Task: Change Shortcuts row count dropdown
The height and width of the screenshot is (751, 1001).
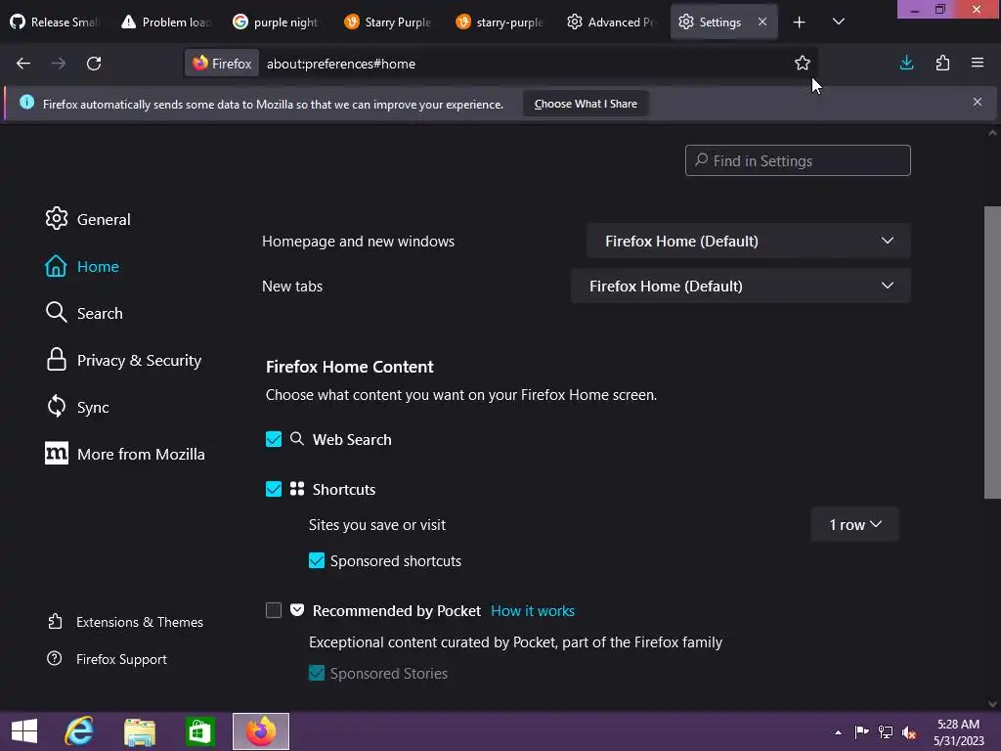Action: (854, 524)
